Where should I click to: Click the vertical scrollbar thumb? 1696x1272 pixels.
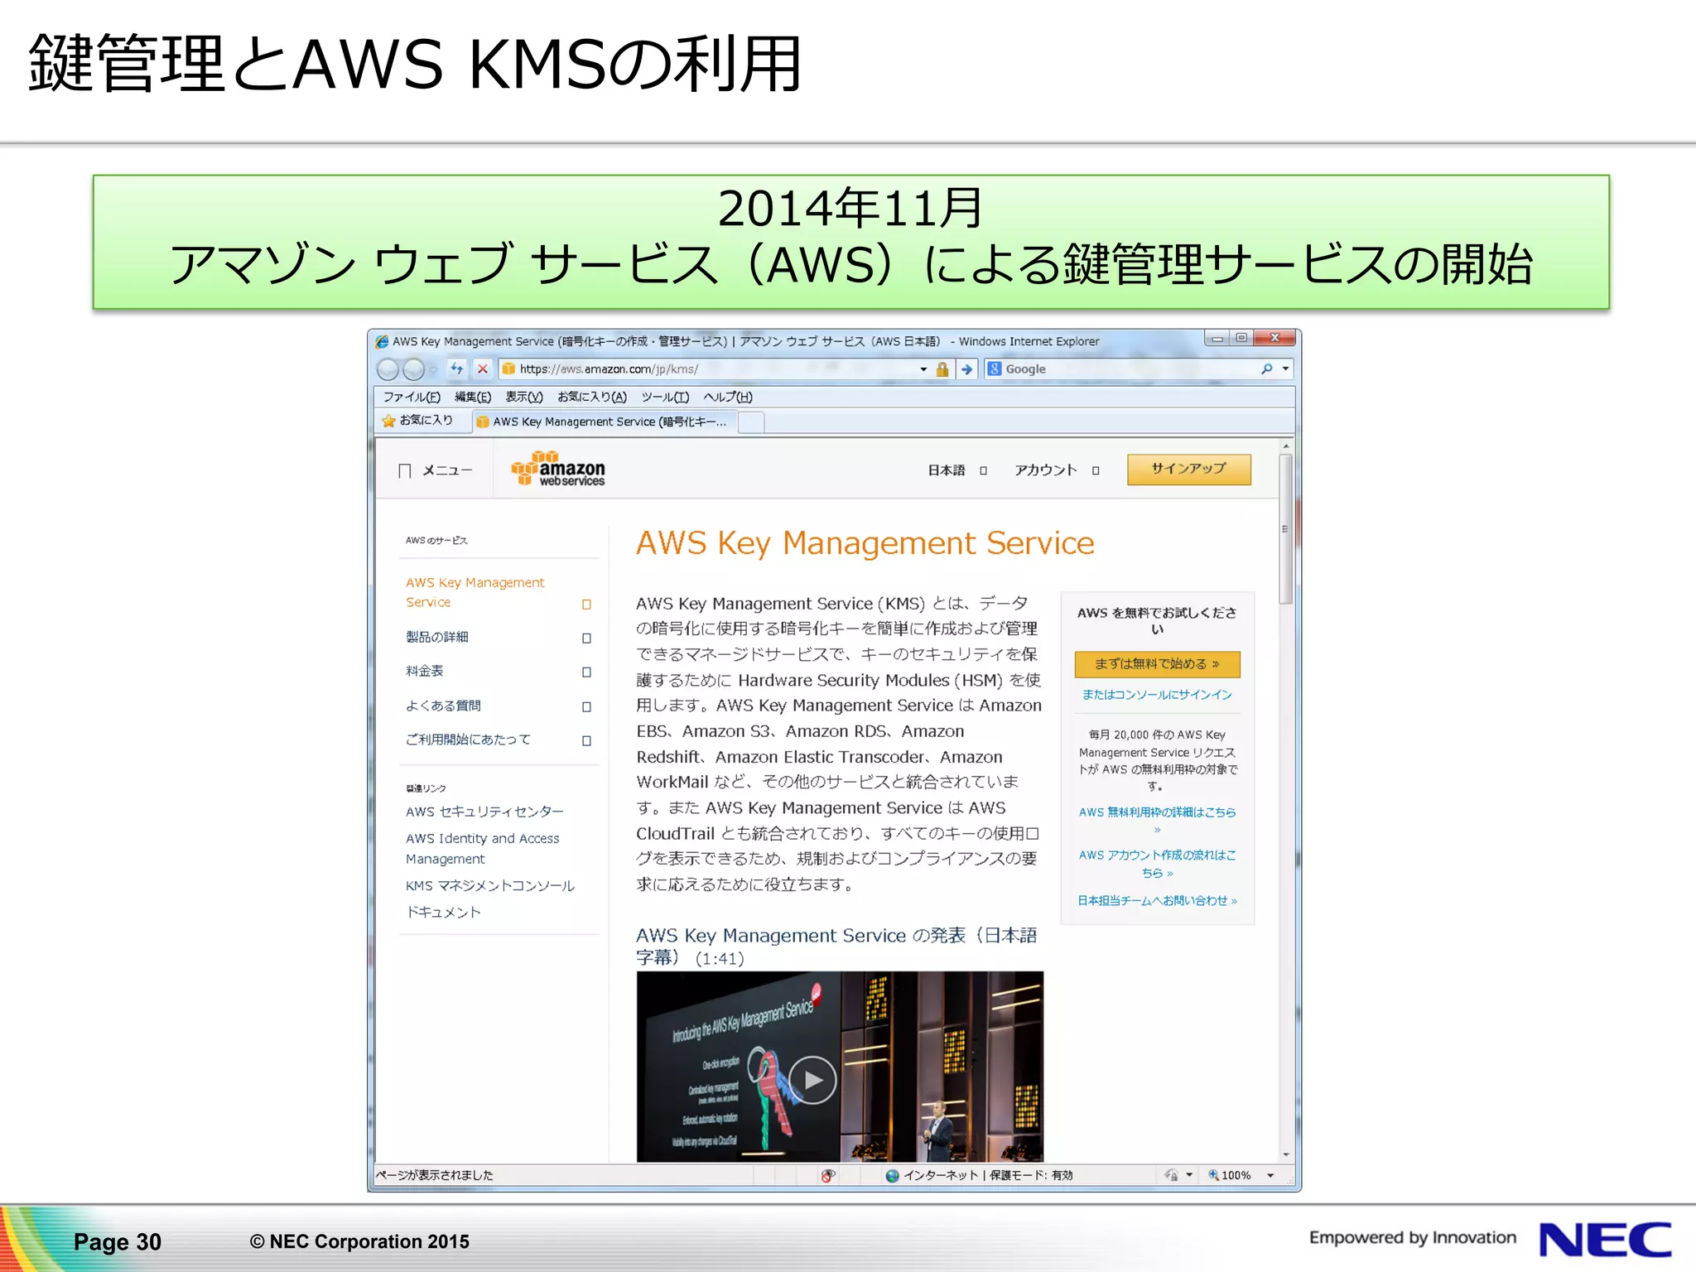[1286, 530]
